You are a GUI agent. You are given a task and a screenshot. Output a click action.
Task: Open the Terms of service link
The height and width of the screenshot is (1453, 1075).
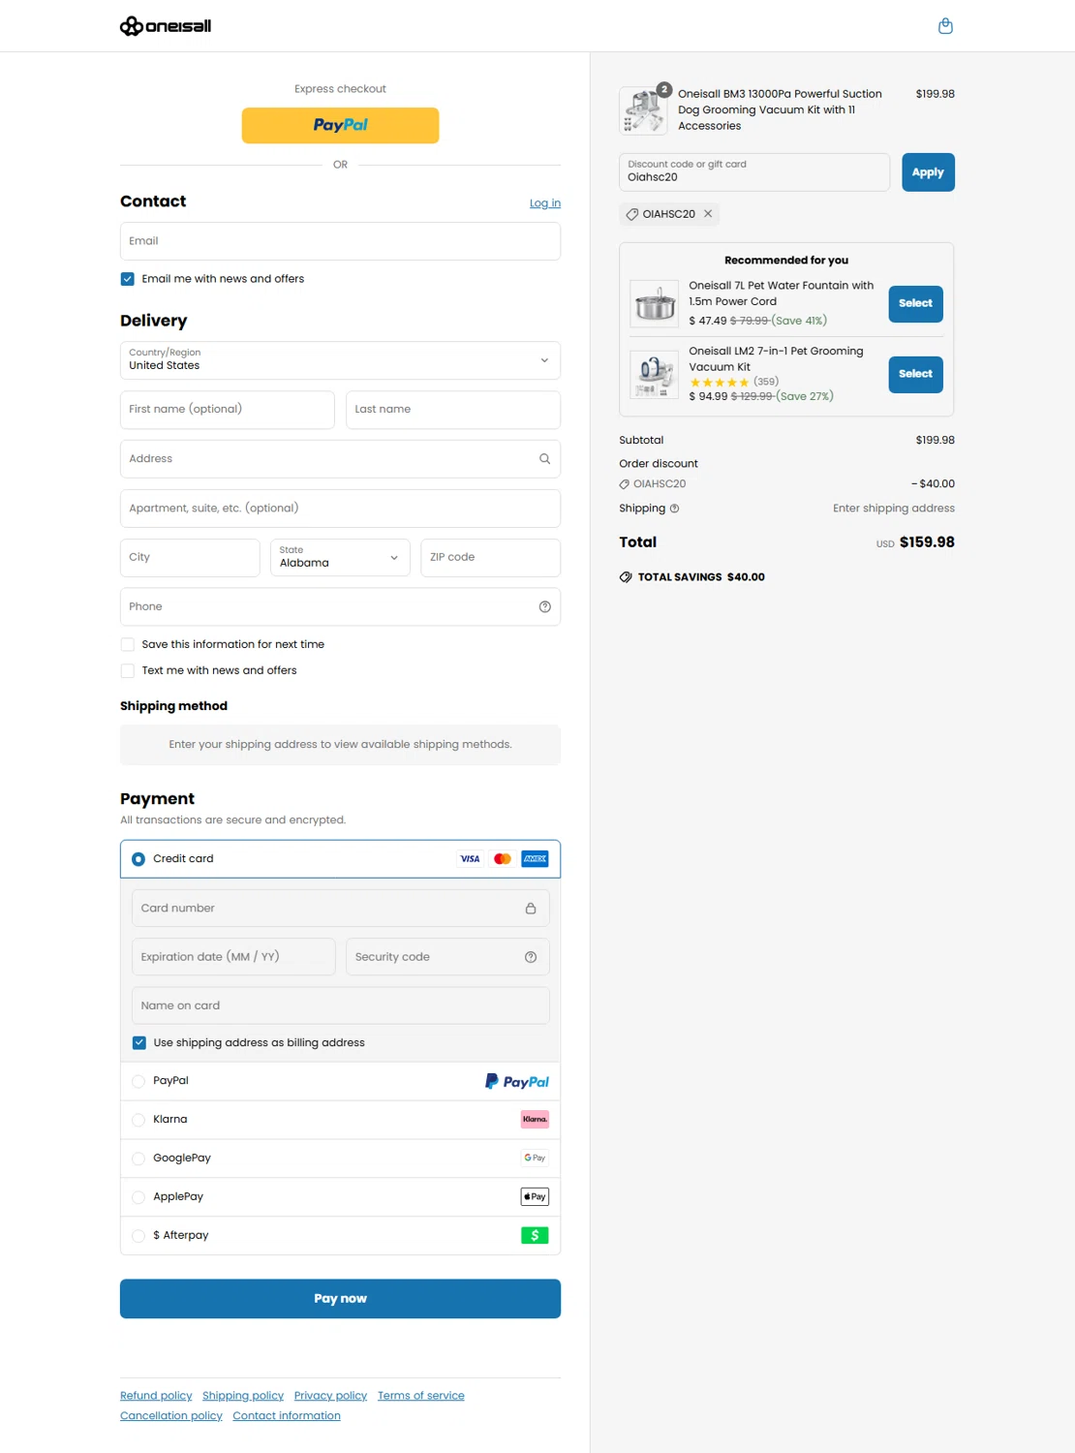pyautogui.click(x=421, y=1396)
